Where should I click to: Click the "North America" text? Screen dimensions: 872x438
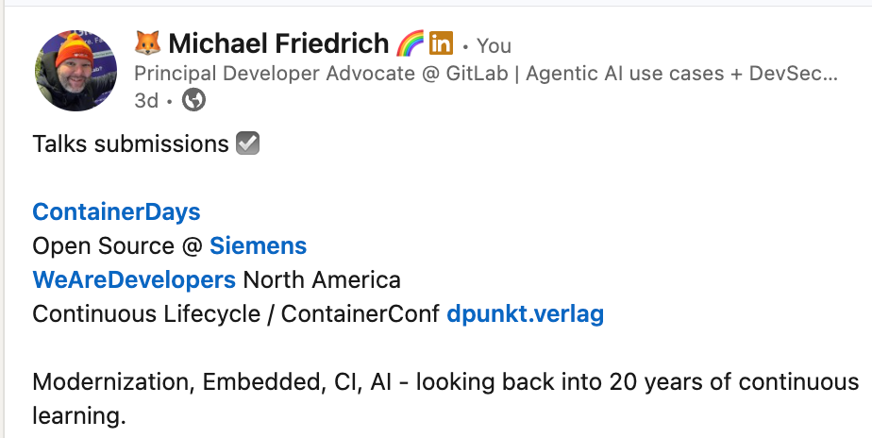(322, 280)
